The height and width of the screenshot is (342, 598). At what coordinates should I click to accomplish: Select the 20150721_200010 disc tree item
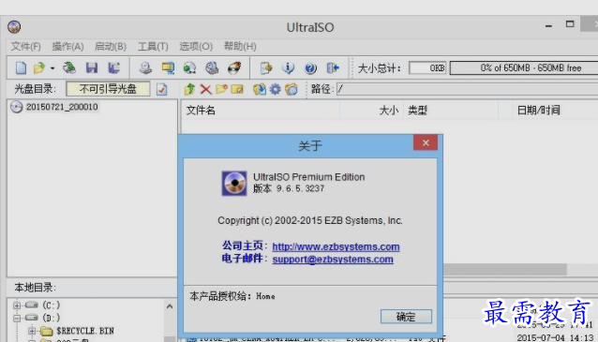[62, 107]
